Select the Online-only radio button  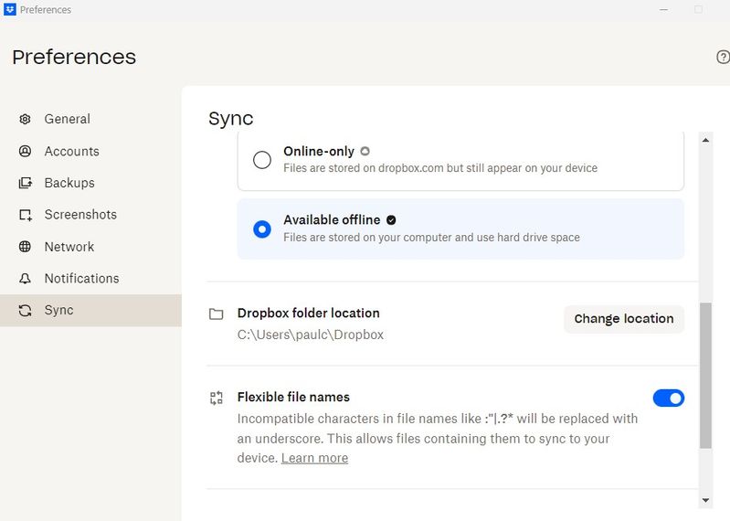262,160
